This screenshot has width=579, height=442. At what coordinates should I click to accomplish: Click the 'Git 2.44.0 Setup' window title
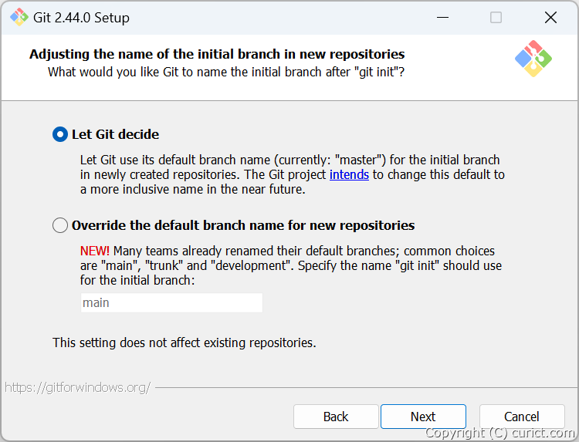pos(81,17)
